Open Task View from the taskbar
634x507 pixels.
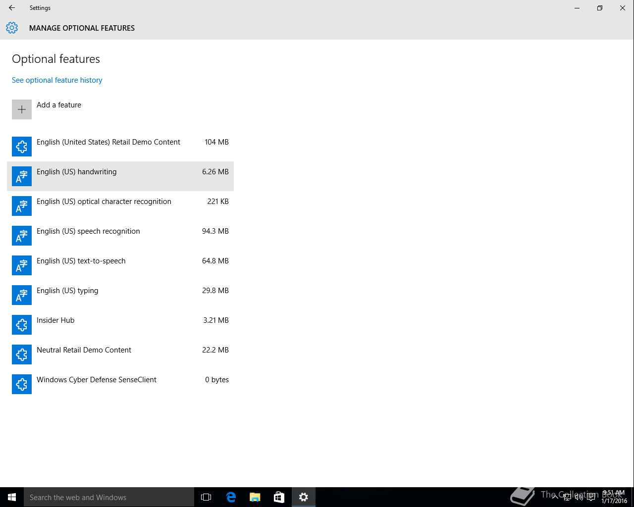[206, 497]
